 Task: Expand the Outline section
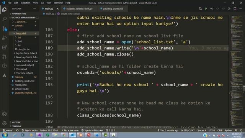(24, 122)
